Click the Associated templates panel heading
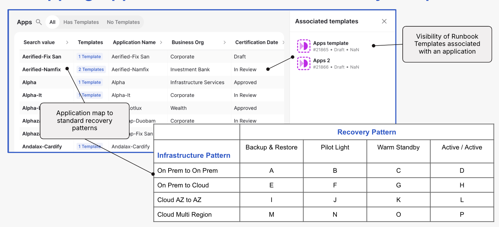This screenshot has width=499, height=227. coord(326,21)
